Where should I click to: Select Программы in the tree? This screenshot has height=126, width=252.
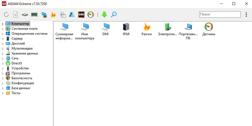[21, 73]
